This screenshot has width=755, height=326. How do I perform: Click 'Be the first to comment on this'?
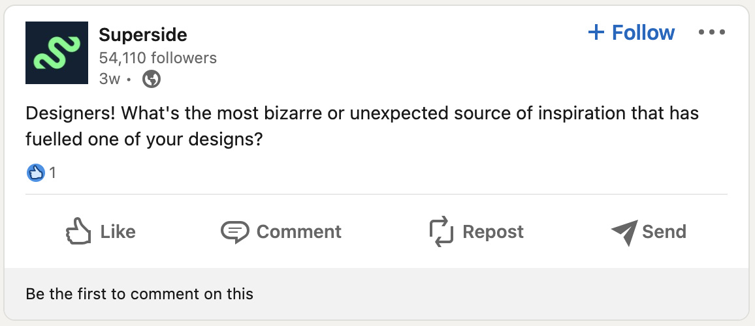pyautogui.click(x=140, y=294)
